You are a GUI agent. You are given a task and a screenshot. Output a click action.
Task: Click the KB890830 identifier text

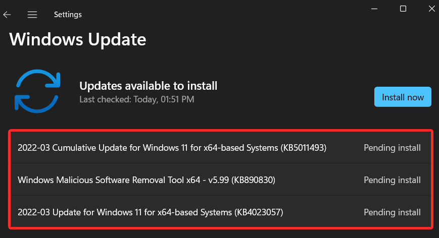click(x=253, y=180)
